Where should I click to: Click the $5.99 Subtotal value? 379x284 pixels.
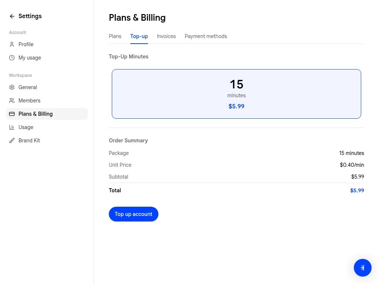point(358,177)
